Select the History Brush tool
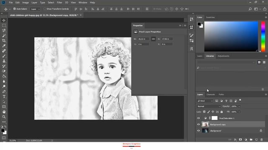 pos(4,66)
